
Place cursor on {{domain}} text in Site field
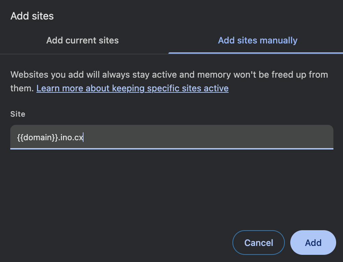click(x=36, y=137)
